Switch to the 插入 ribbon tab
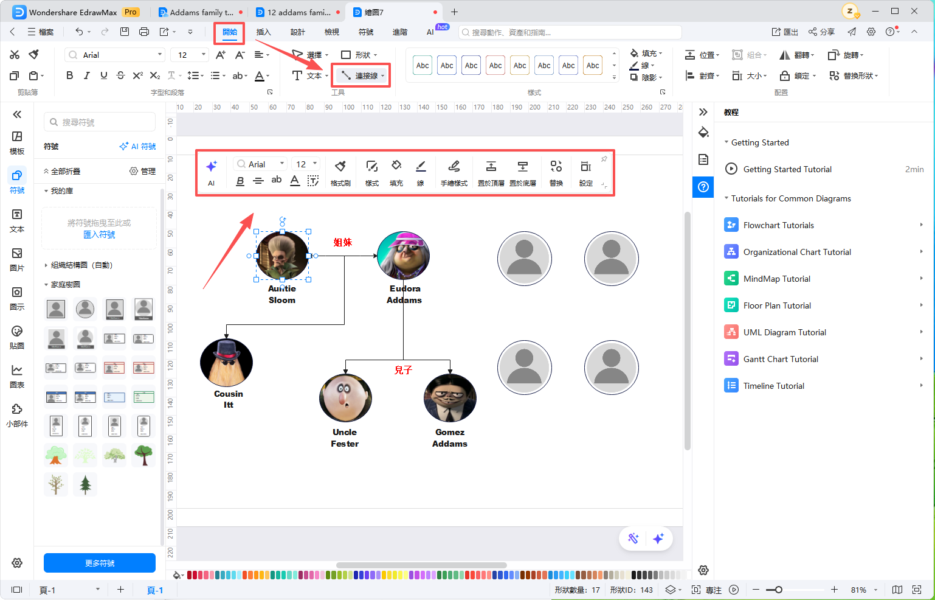Viewport: 935px width, 600px height. point(263,32)
